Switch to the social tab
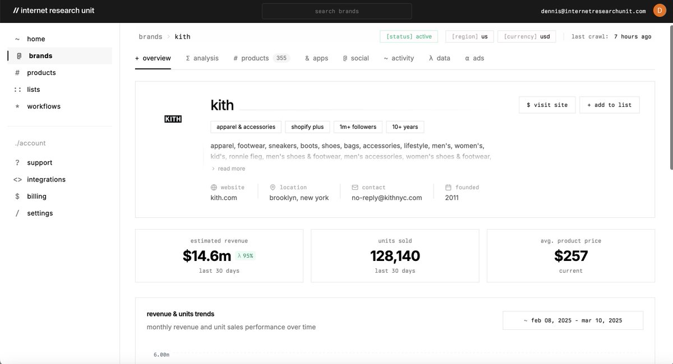 click(x=356, y=58)
